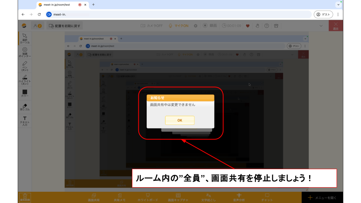This screenshot has width=361, height=203.
Task: Open the カラー color swatch
Action: pos(25,93)
